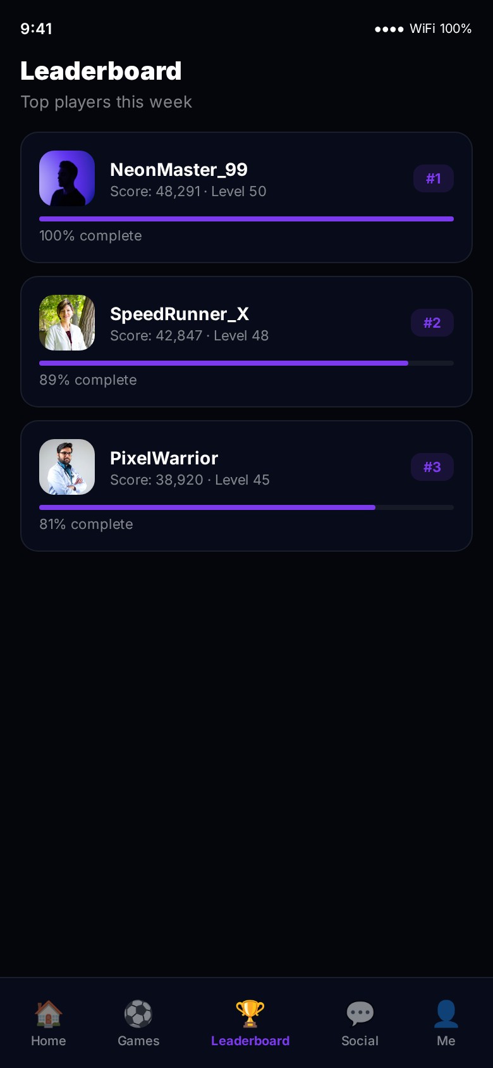Image resolution: width=493 pixels, height=1068 pixels.
Task: Tap the Home house icon
Action: 49,1014
